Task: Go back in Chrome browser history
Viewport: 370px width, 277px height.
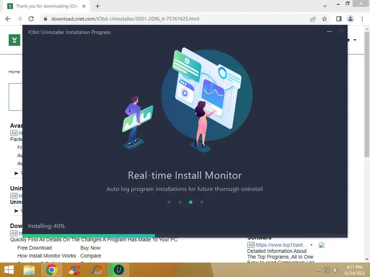Action: (8, 19)
